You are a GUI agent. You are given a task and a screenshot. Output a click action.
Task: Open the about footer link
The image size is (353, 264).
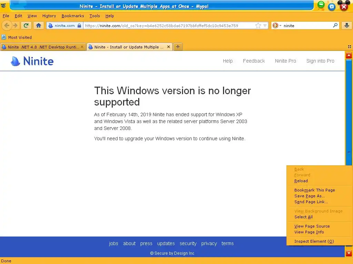tap(129, 243)
